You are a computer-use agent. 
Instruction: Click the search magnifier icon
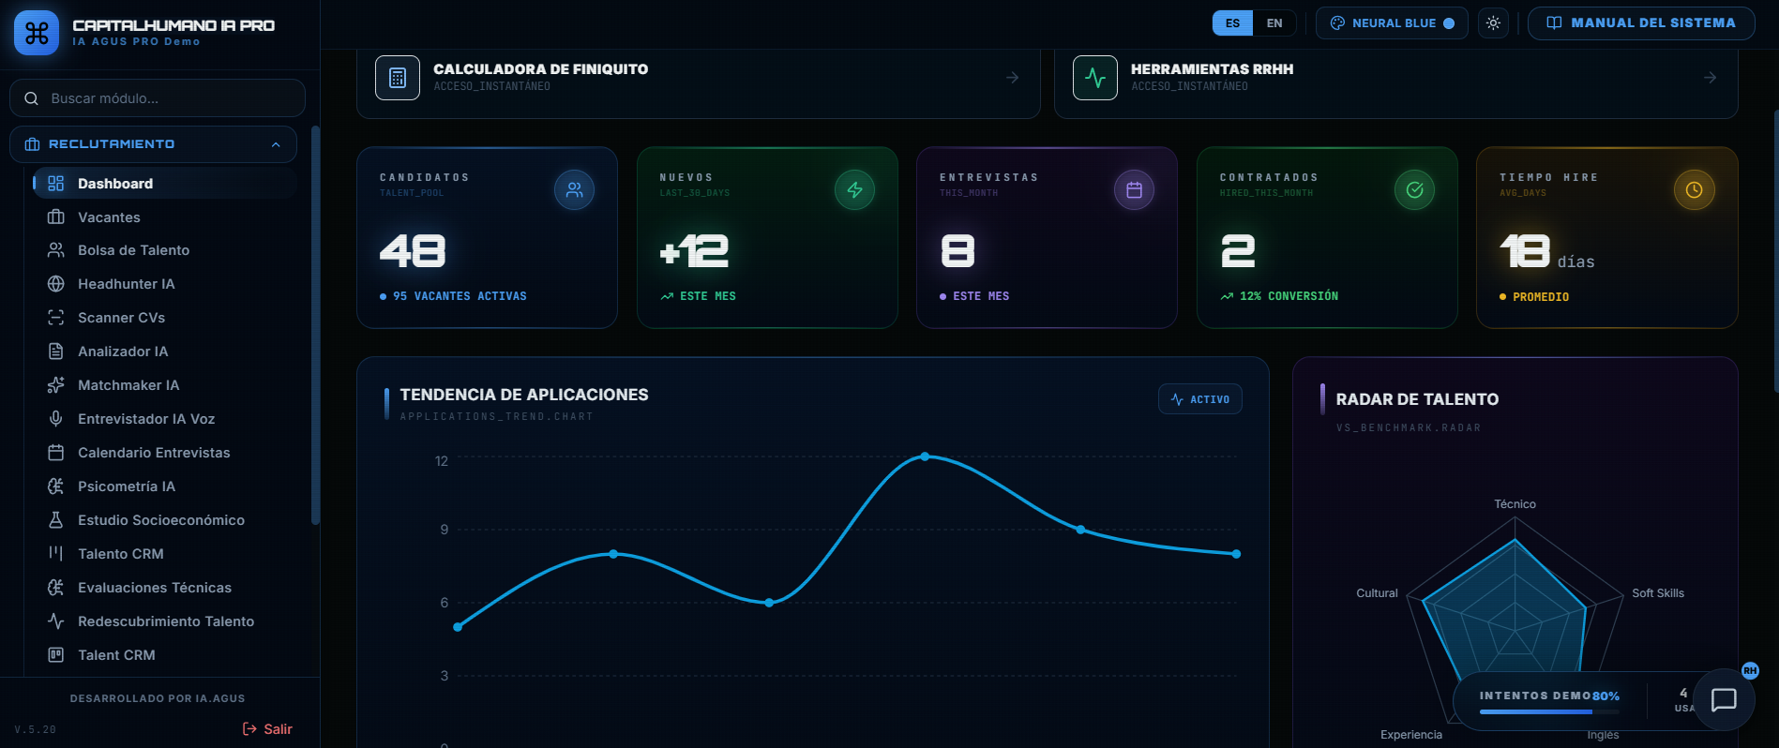[x=31, y=98]
